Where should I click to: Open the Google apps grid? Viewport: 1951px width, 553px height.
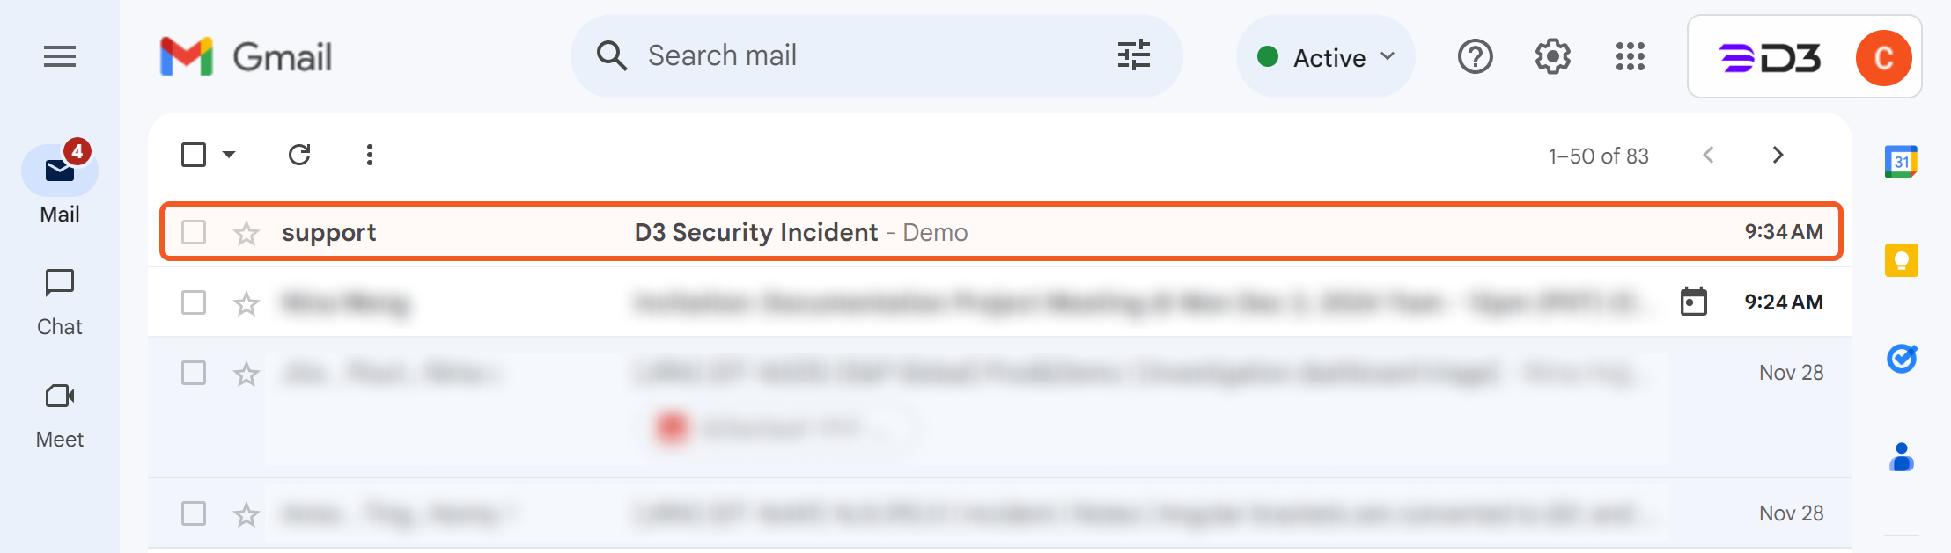[x=1630, y=57]
